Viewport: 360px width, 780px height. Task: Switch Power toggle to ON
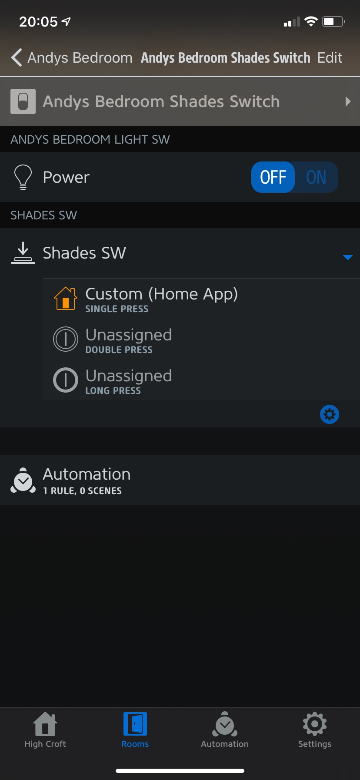point(316,177)
